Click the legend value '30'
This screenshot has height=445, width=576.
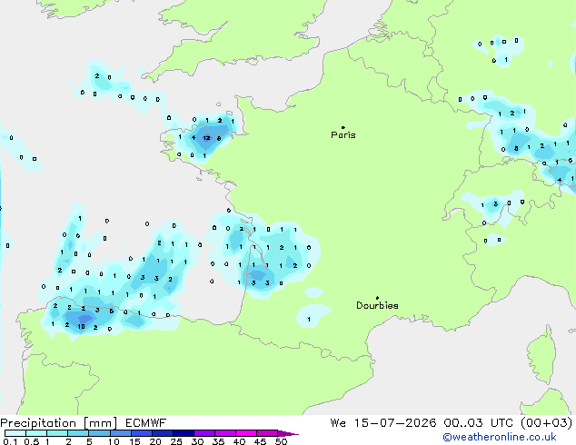coord(197,441)
